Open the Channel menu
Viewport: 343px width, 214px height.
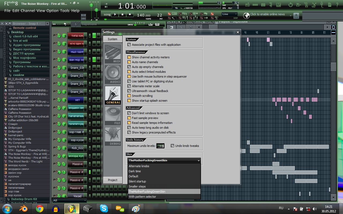pyautogui.click(x=28, y=11)
